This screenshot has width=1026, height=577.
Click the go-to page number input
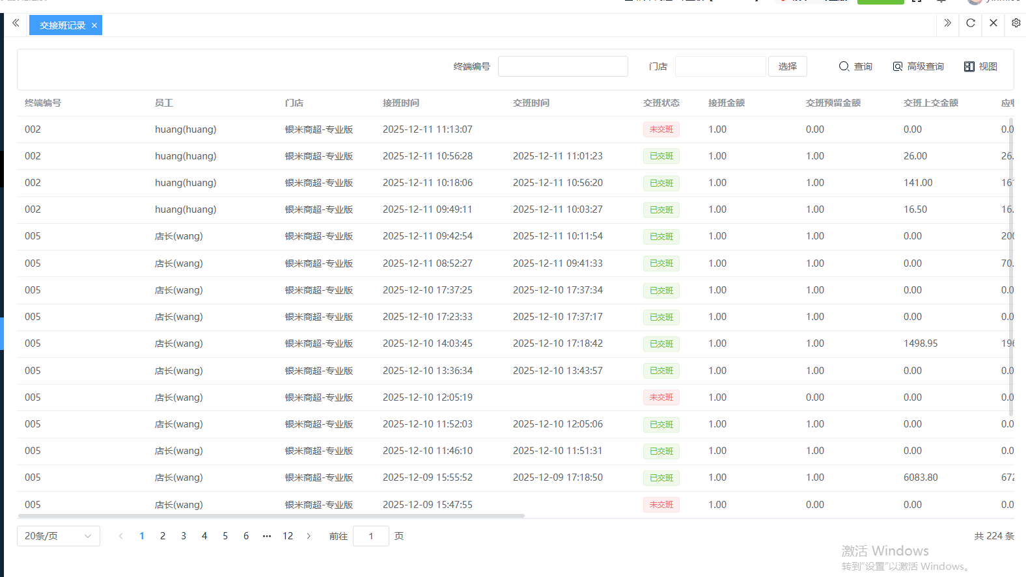pos(371,536)
